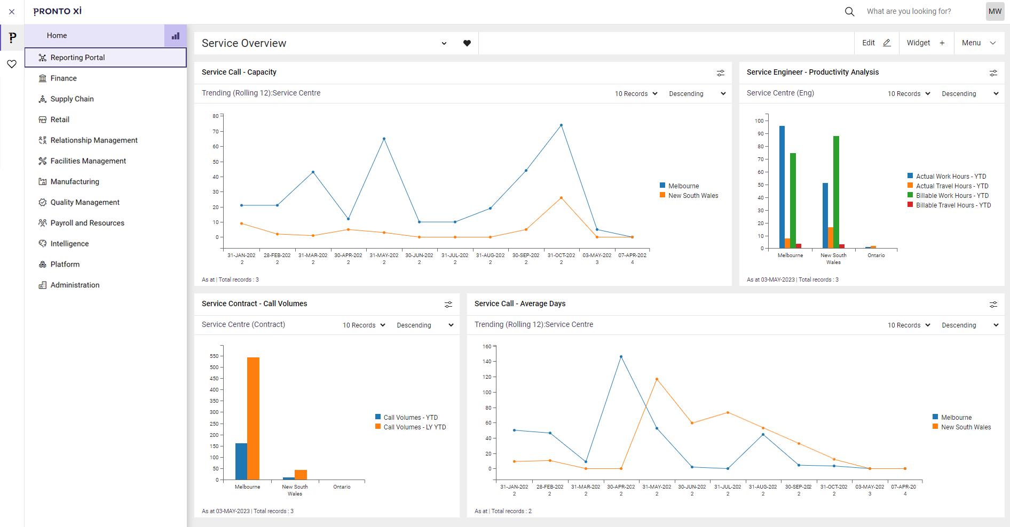The height and width of the screenshot is (527, 1010).
Task: Click the Administration icon
Action: click(43, 285)
